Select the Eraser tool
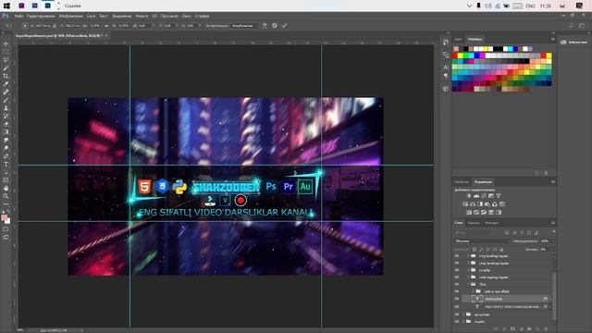The width and height of the screenshot is (592, 333). [6, 124]
